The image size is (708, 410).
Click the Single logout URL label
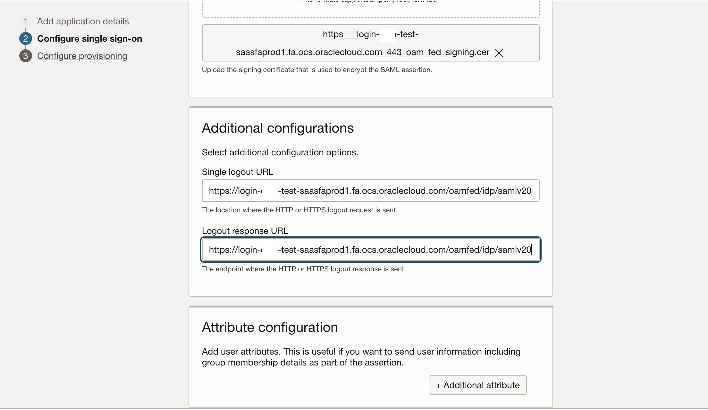point(237,172)
